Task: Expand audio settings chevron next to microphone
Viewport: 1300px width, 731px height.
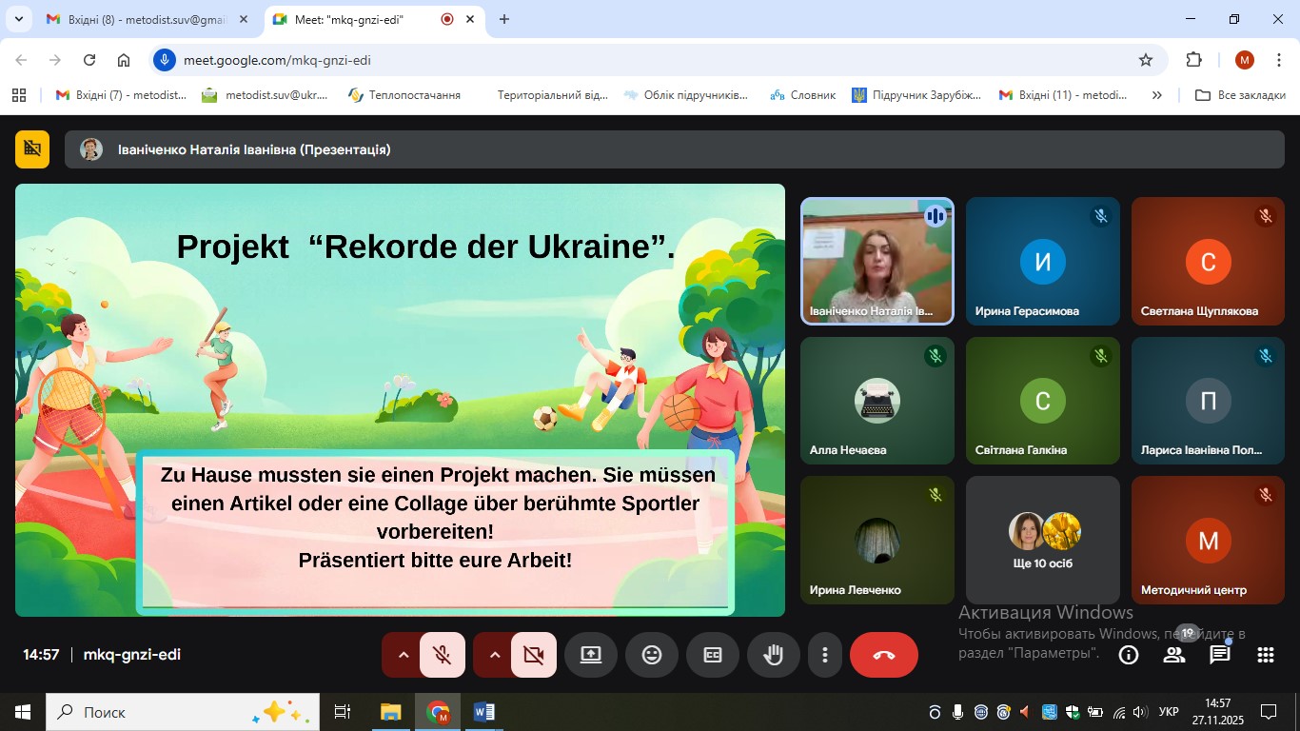Action: pyautogui.click(x=403, y=655)
